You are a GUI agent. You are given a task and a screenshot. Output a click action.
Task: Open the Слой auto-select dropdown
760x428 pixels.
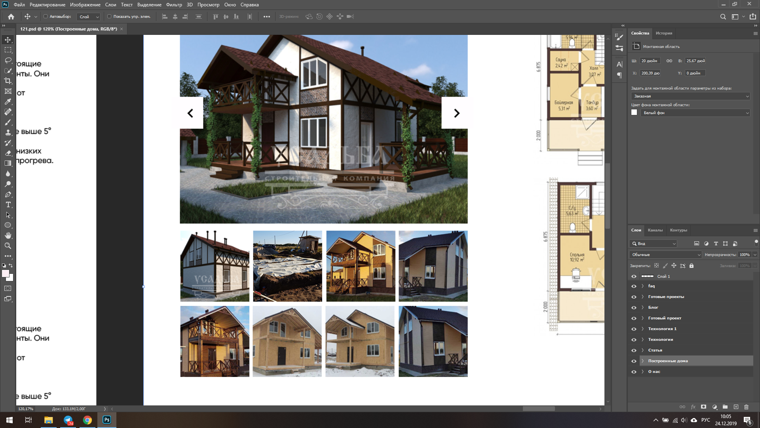pos(89,17)
